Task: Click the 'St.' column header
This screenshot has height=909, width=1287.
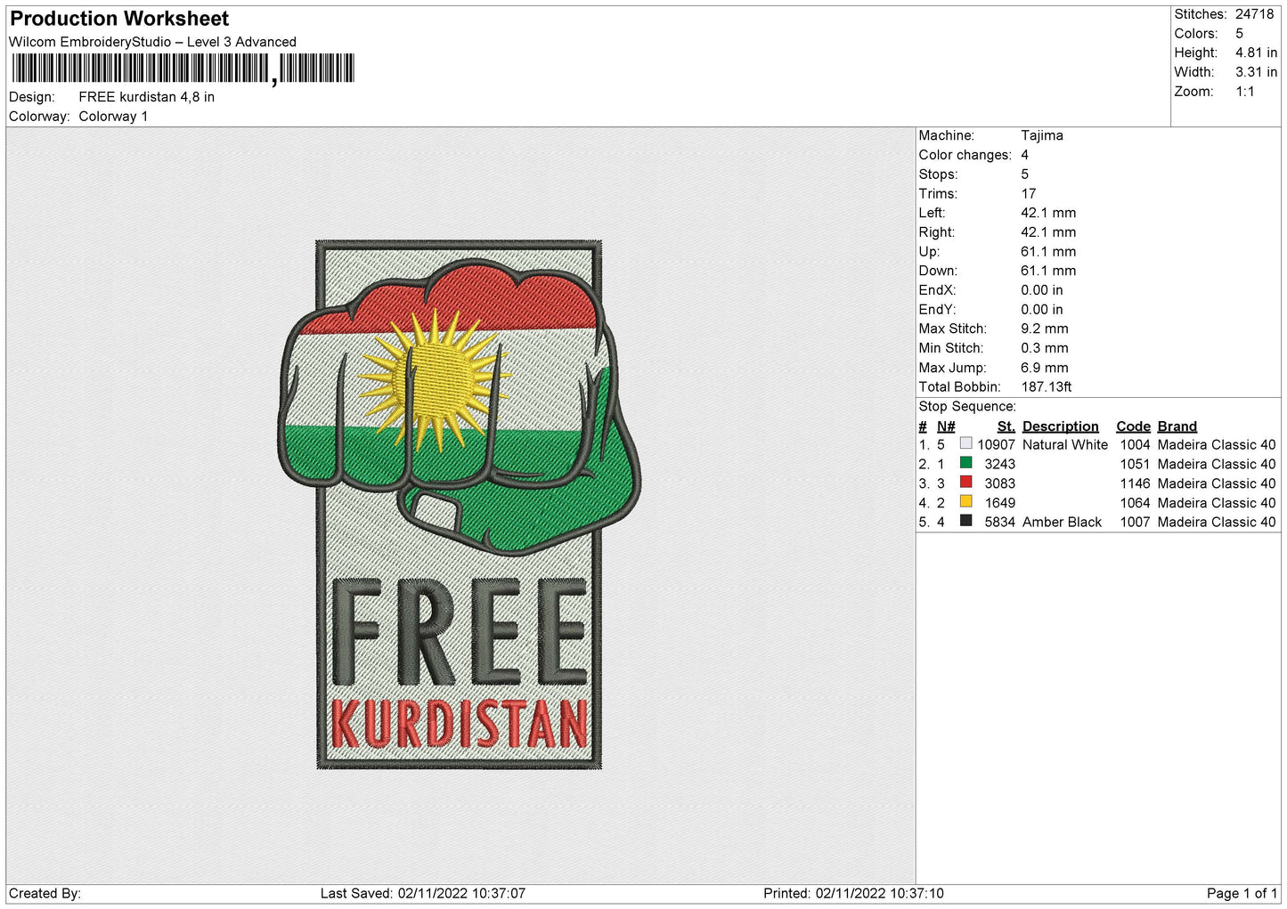Action: pos(1006,426)
